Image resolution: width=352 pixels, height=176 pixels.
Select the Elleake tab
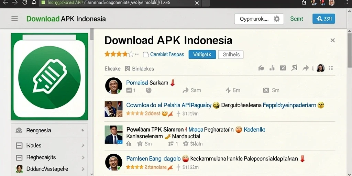[112, 69]
